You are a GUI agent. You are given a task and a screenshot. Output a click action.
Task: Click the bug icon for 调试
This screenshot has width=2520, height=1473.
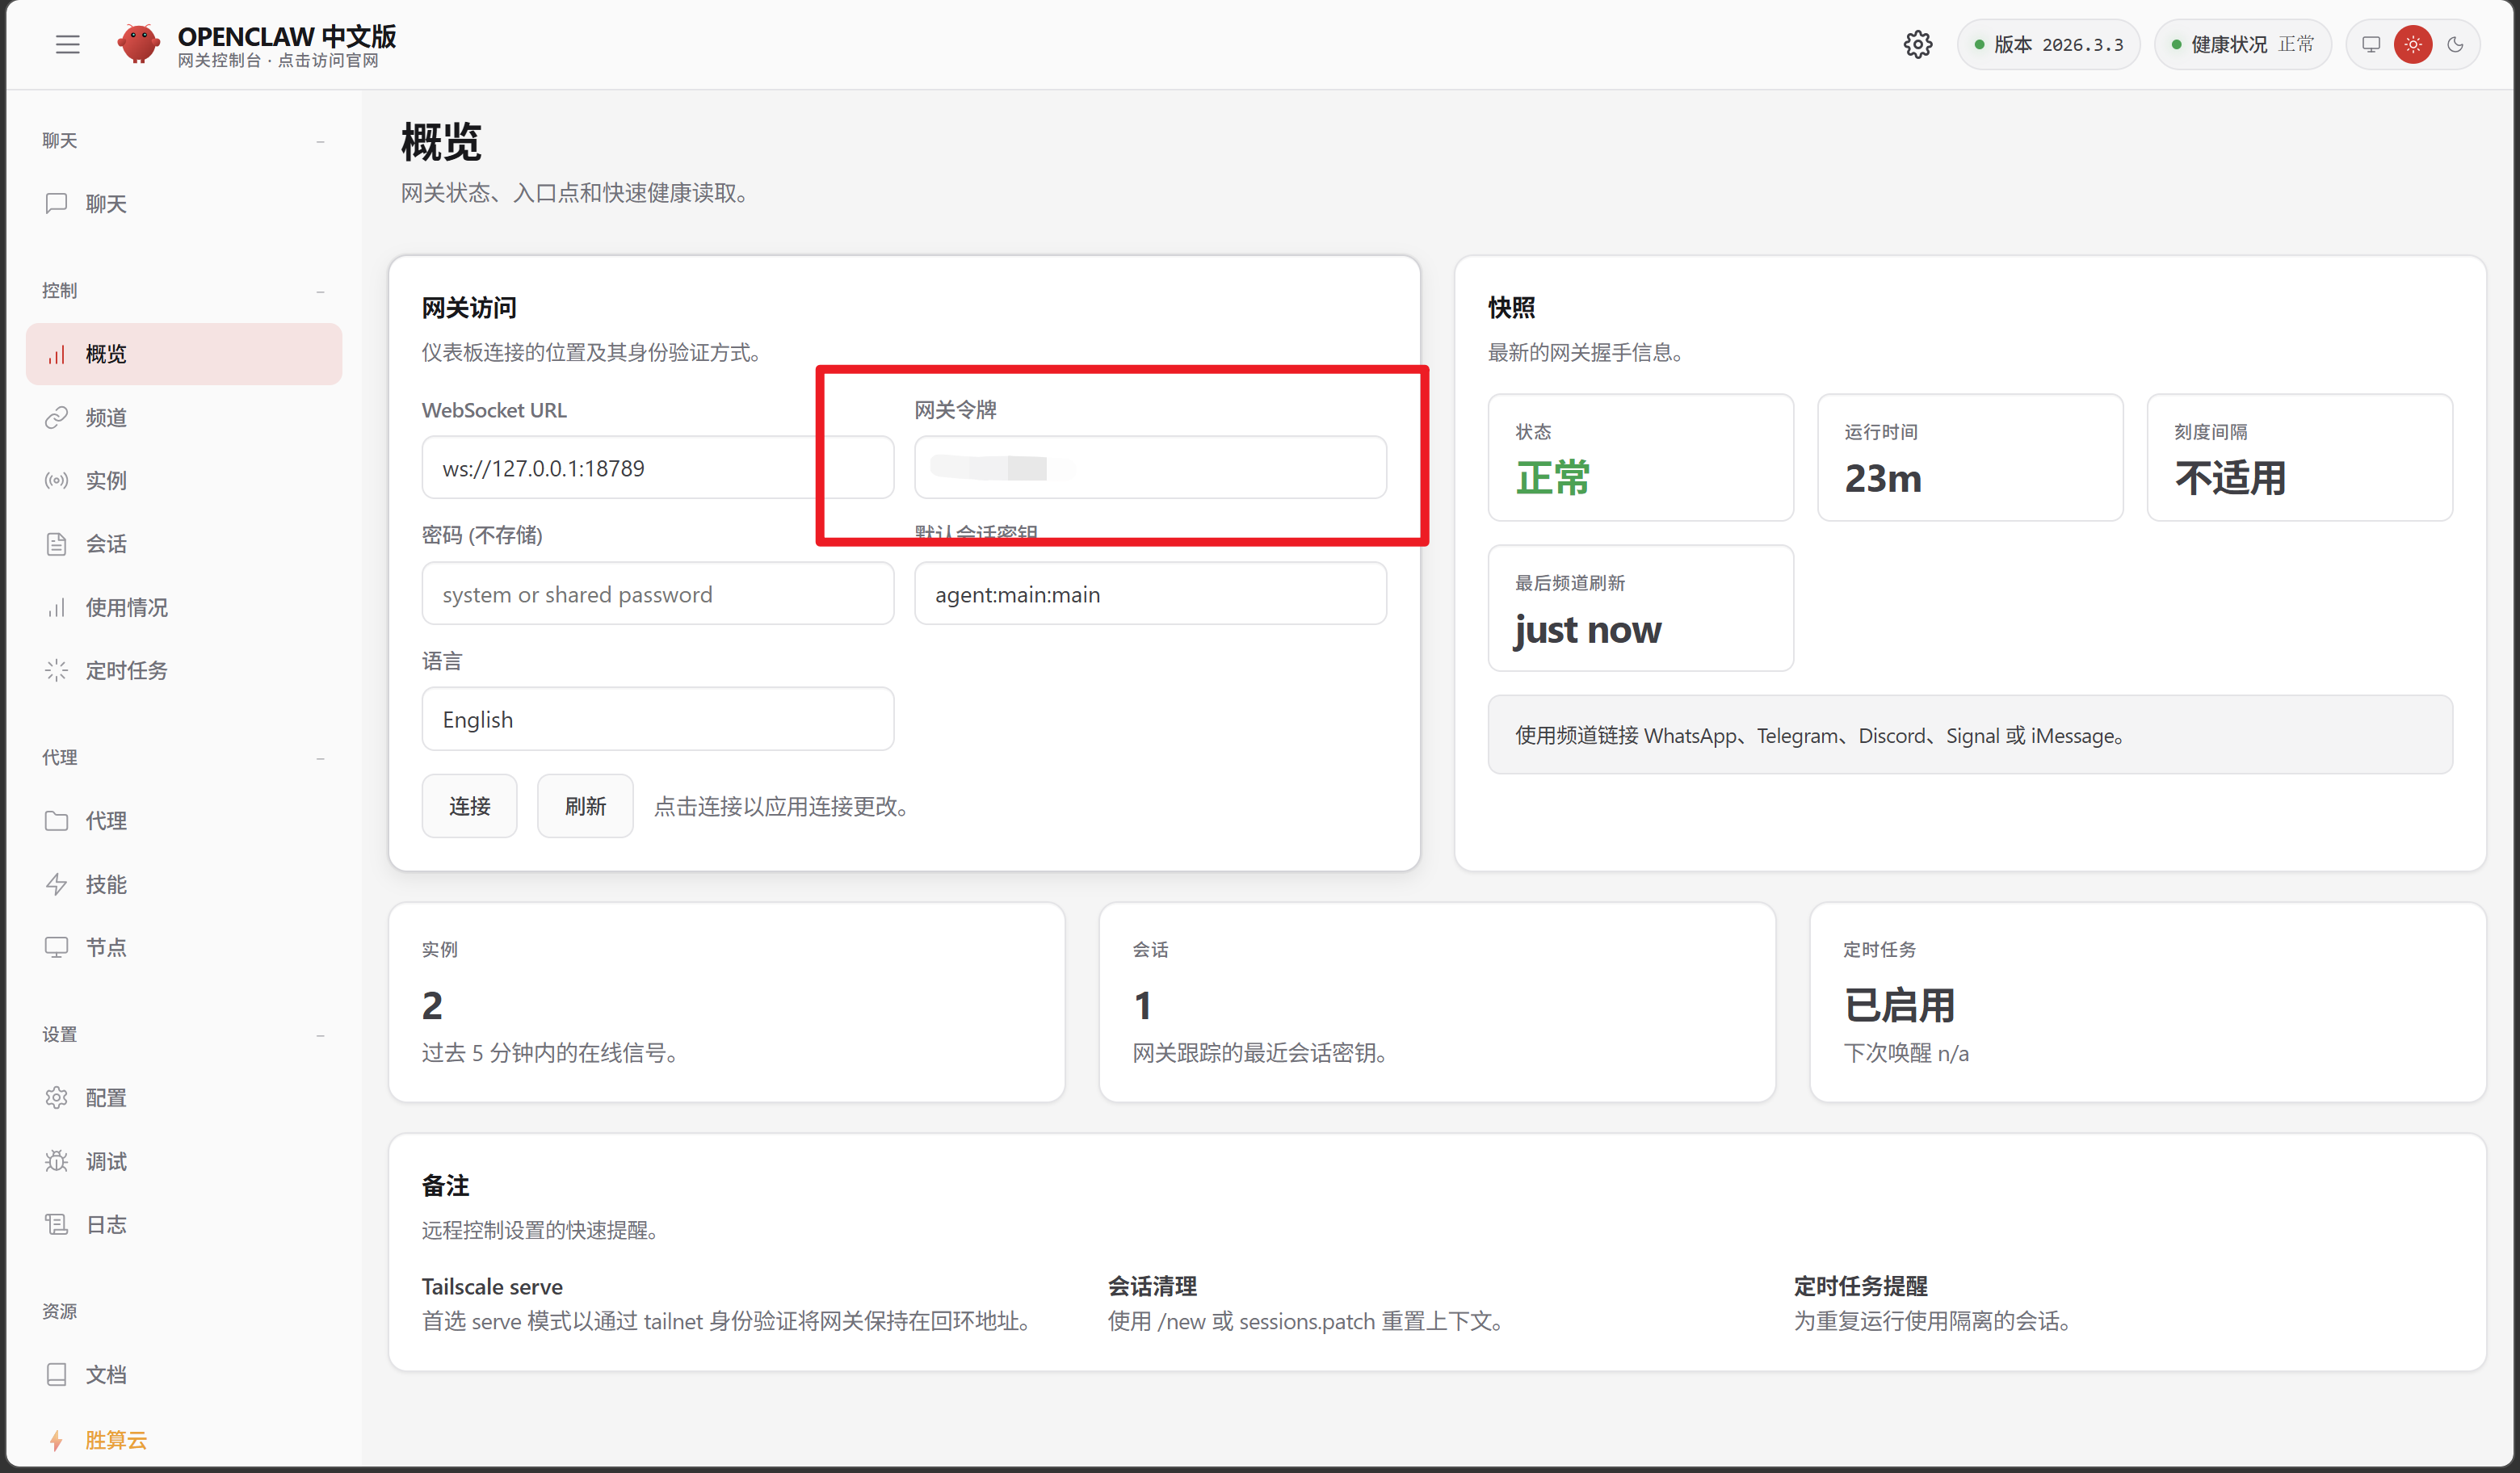pyautogui.click(x=56, y=1161)
